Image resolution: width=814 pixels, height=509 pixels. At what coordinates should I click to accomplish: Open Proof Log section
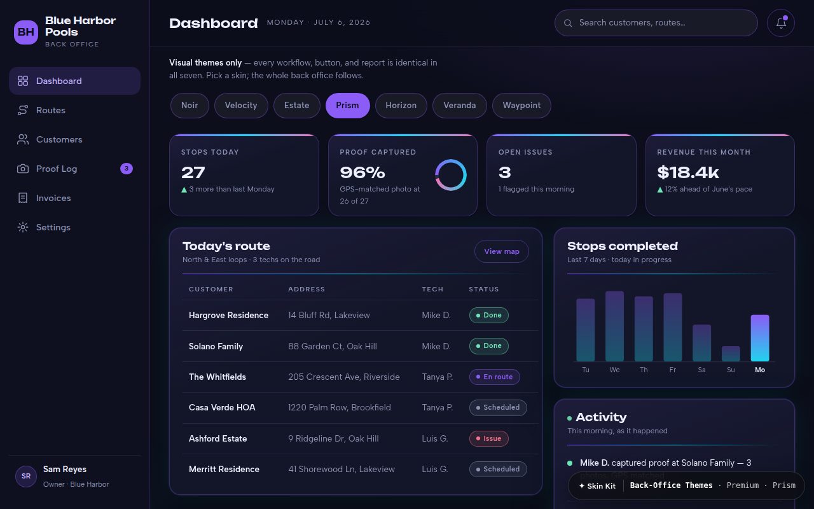pos(74,169)
